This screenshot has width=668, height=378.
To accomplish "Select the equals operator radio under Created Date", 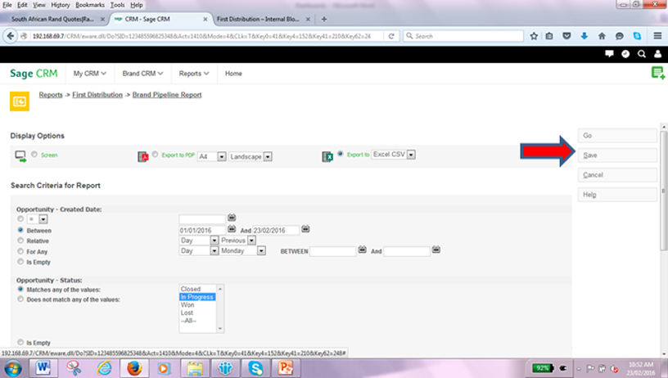I will [20, 218].
